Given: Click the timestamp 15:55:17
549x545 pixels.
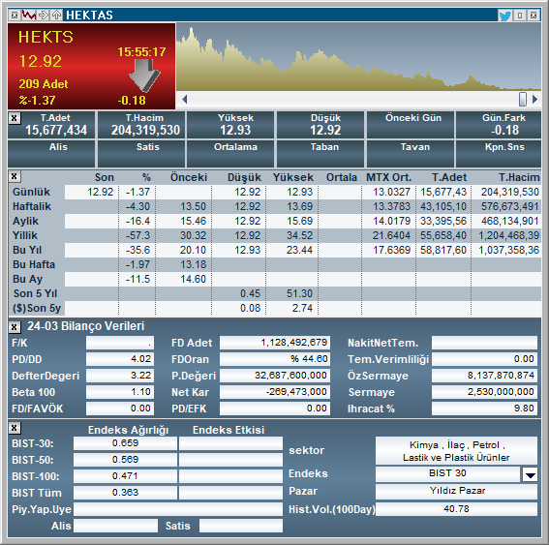Looking at the screenshot, I should (141, 52).
